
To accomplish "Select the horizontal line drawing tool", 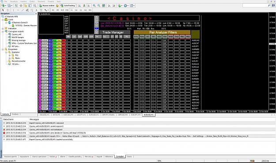I will click(x=18, y=10).
